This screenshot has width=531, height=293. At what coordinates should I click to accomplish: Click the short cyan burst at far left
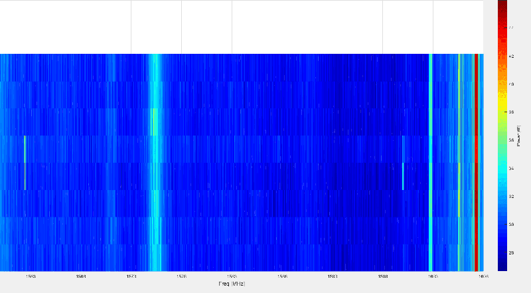point(25,162)
